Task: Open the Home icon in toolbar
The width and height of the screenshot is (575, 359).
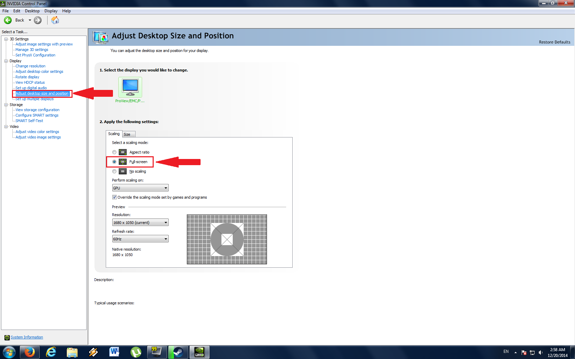Action: [x=55, y=20]
